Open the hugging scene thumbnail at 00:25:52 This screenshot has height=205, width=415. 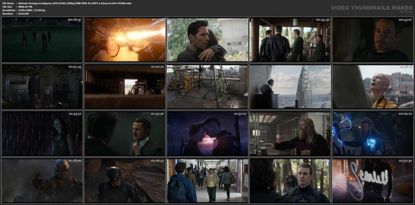(x=207, y=40)
